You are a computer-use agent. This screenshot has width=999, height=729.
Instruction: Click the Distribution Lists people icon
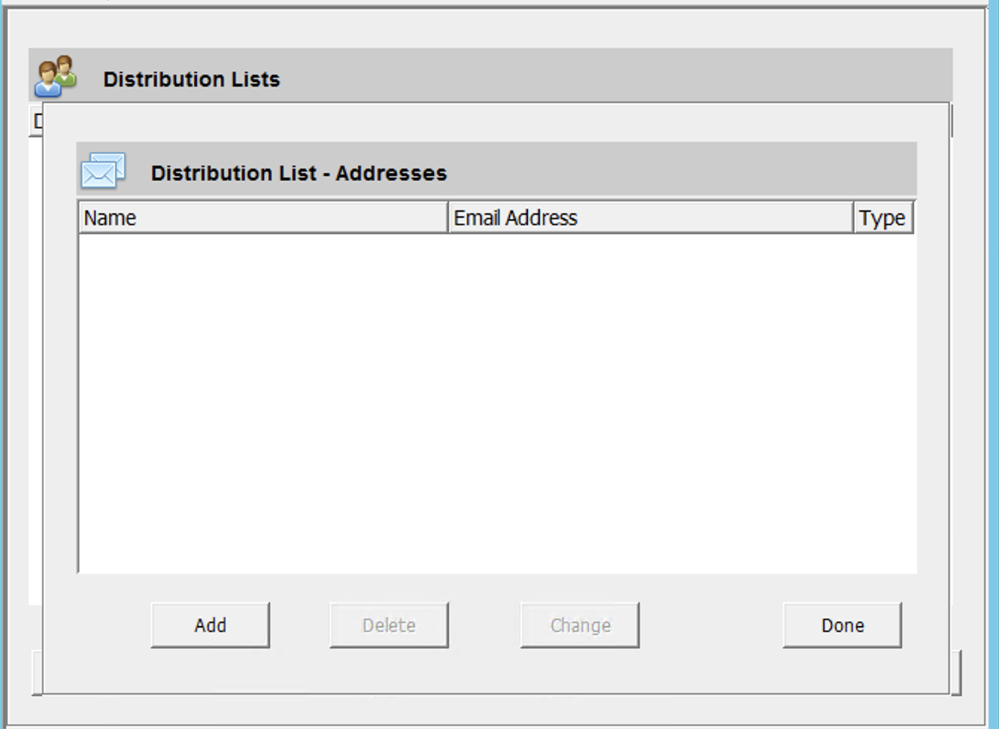(55, 76)
